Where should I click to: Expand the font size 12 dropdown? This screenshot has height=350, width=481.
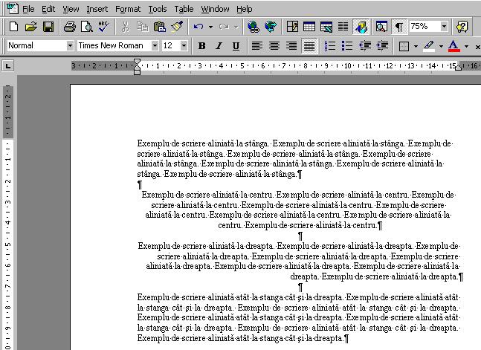tap(184, 46)
